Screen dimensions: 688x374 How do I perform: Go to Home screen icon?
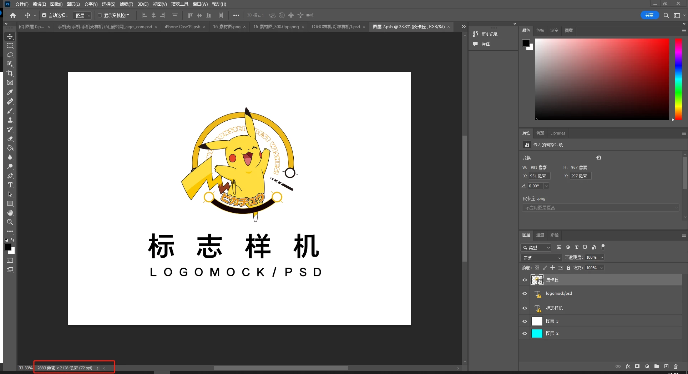click(x=13, y=15)
